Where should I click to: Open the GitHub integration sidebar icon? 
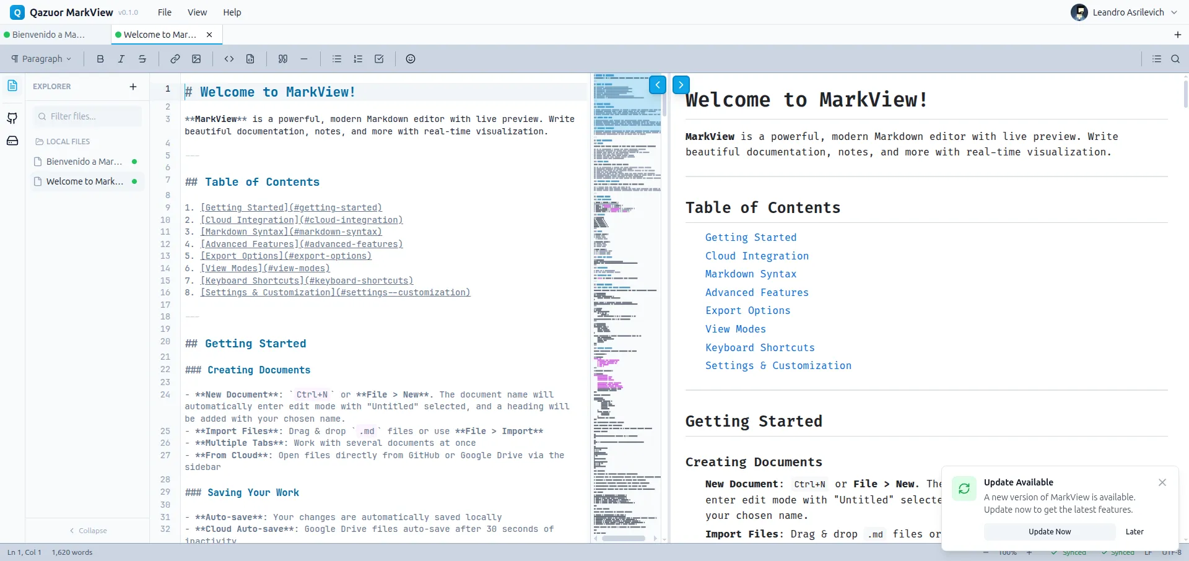(x=12, y=118)
